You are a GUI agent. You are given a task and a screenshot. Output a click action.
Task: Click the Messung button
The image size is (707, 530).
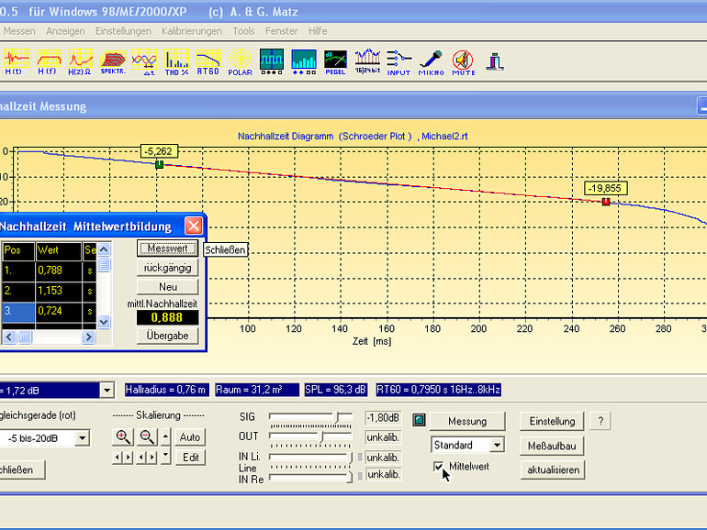pyautogui.click(x=466, y=421)
